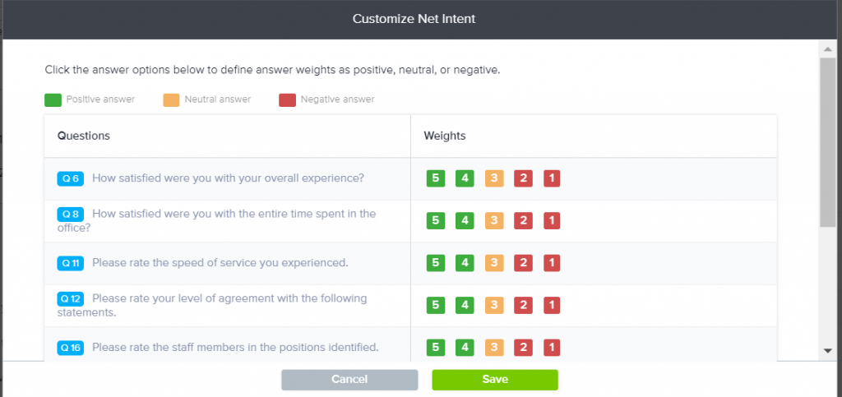Click the Q 6 question badge

71,178
